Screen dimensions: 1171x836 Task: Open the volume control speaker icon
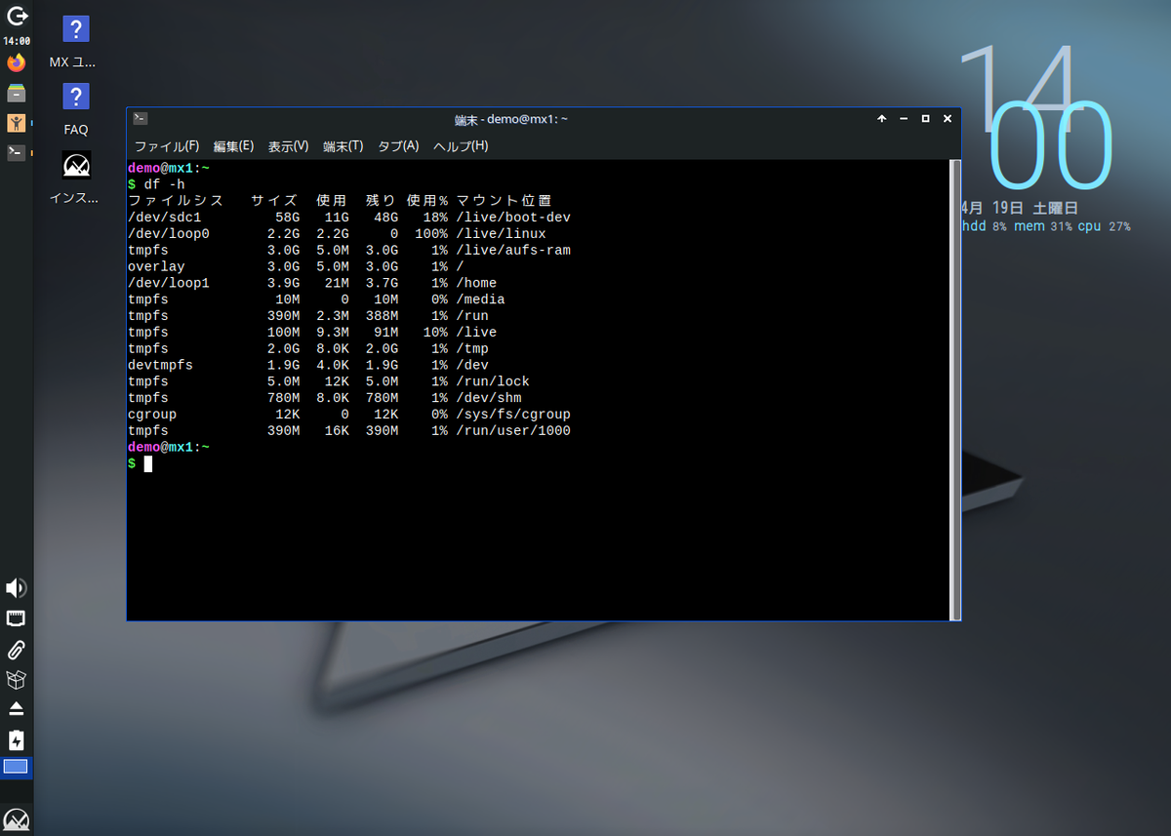pos(17,588)
